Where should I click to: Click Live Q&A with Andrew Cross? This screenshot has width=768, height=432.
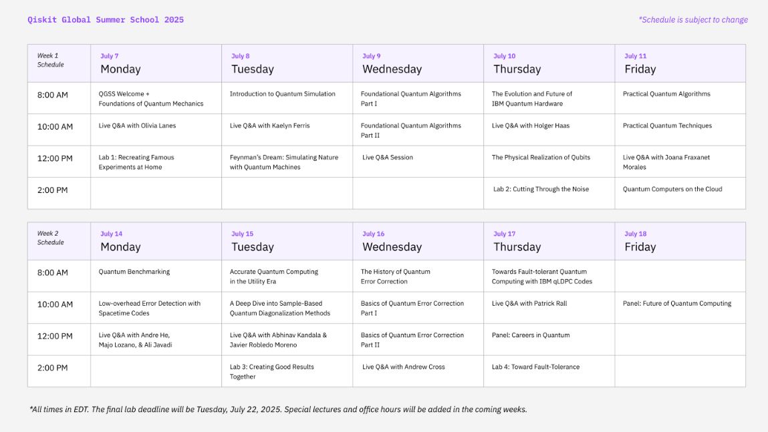(403, 367)
